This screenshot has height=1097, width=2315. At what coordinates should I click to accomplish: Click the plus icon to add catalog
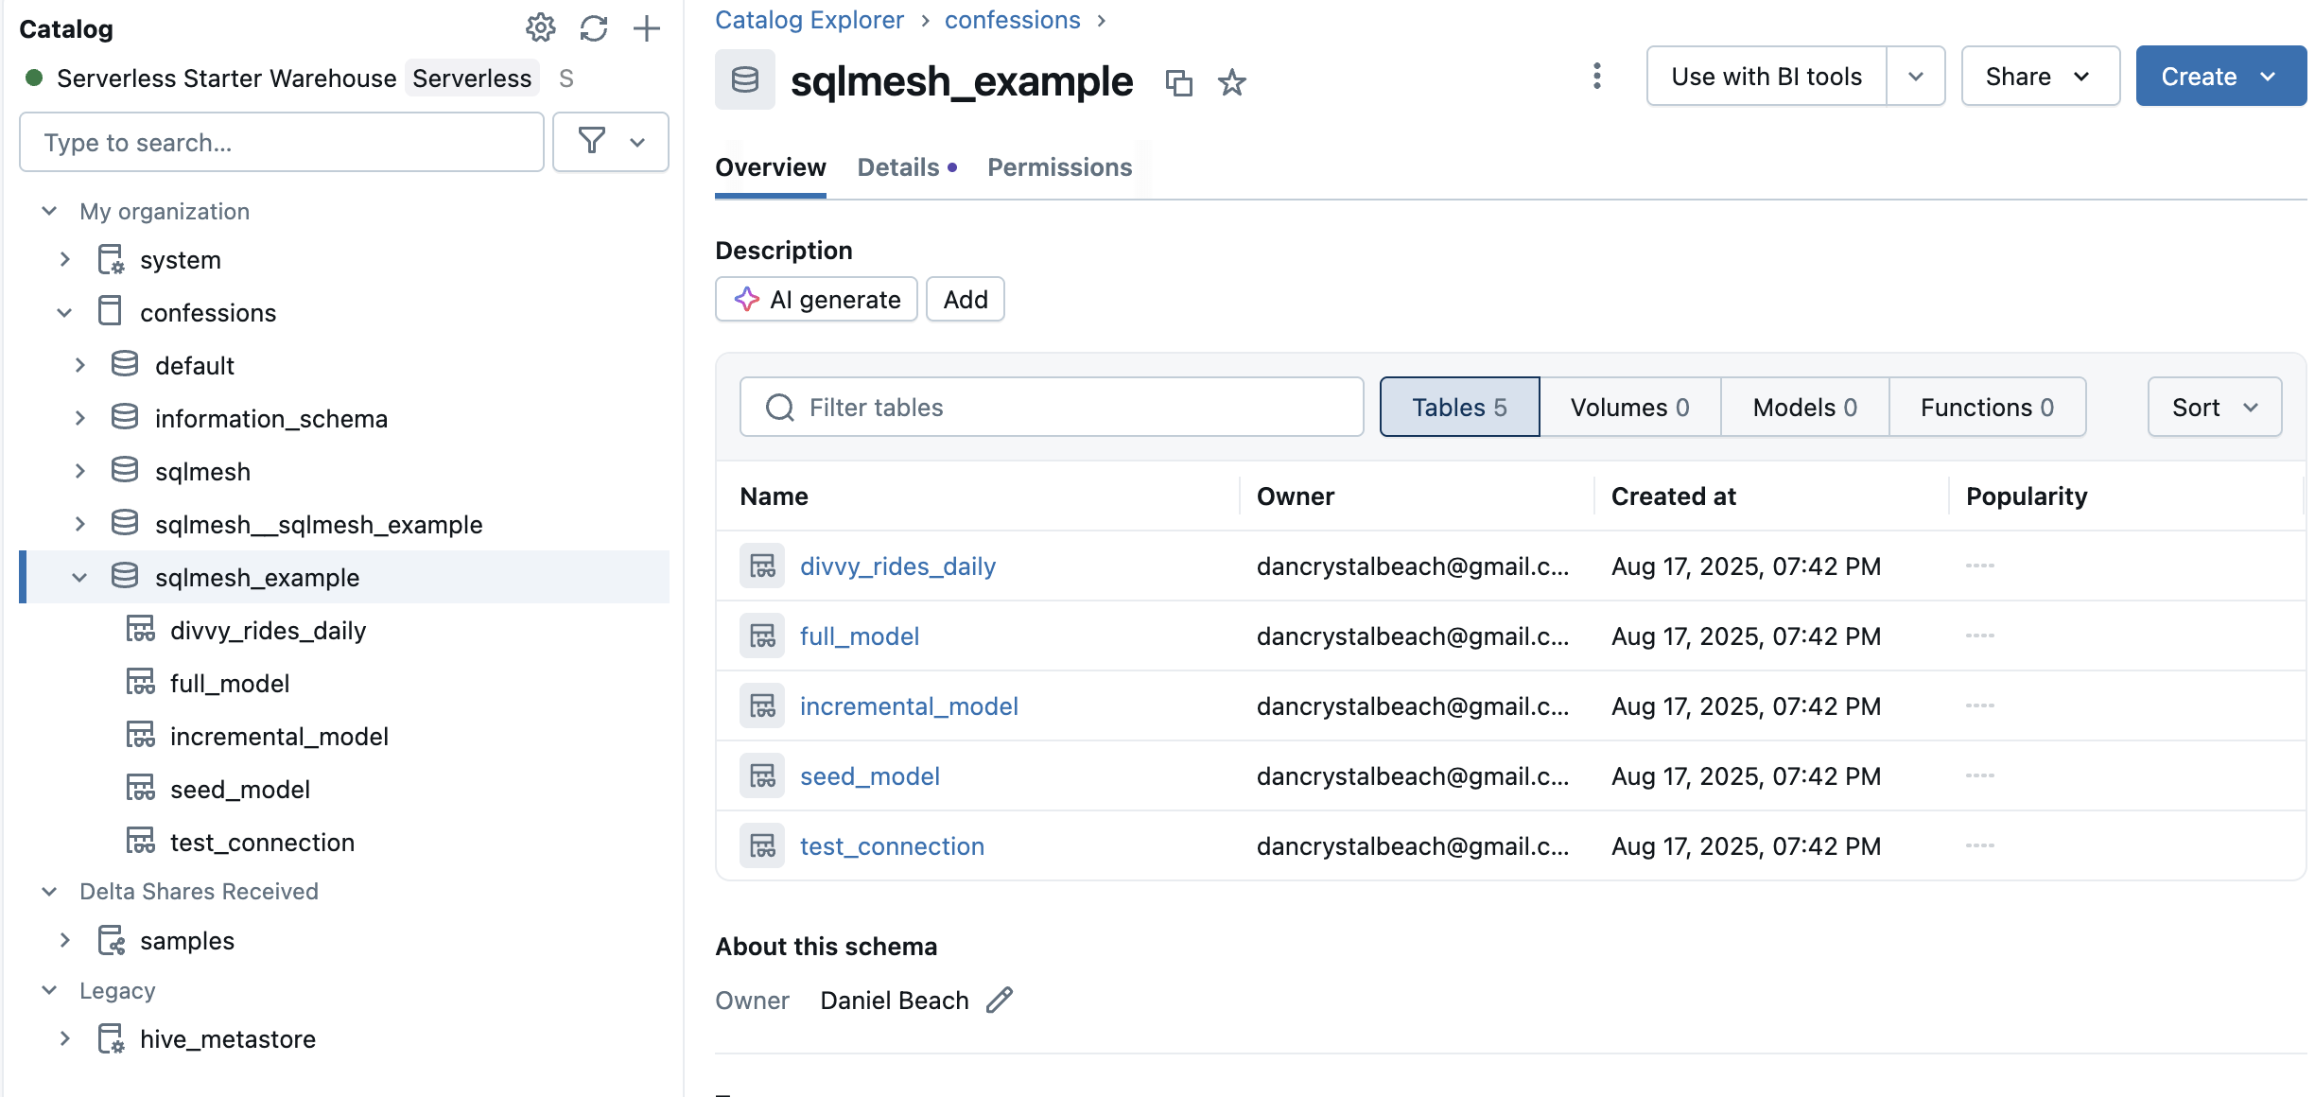pyautogui.click(x=647, y=28)
